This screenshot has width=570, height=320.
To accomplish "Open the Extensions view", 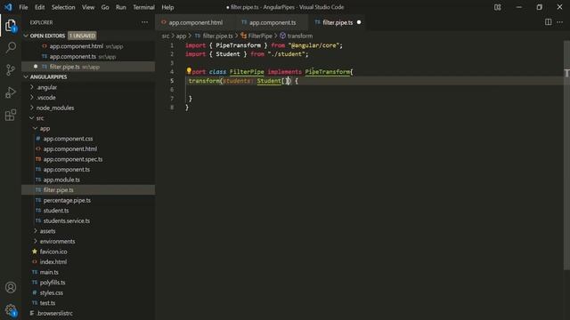I will click(x=11, y=115).
